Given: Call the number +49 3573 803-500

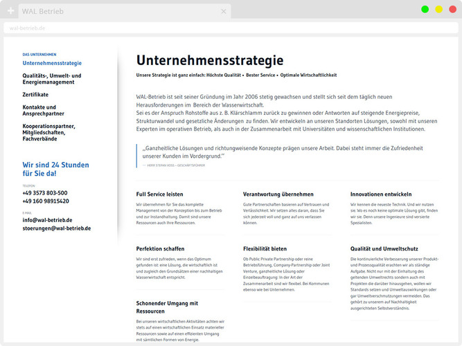Looking at the screenshot, I should pos(45,193).
